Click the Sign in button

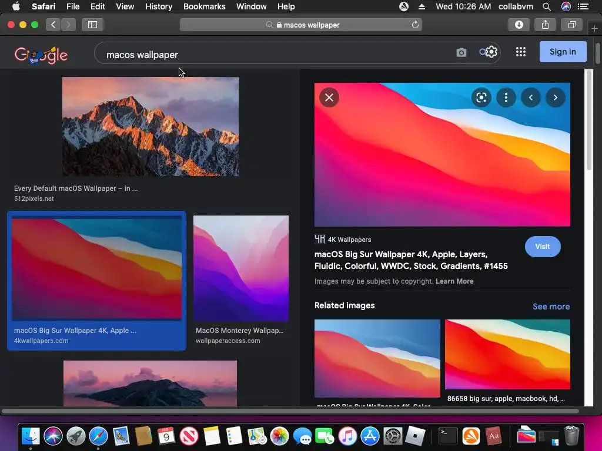(x=563, y=52)
